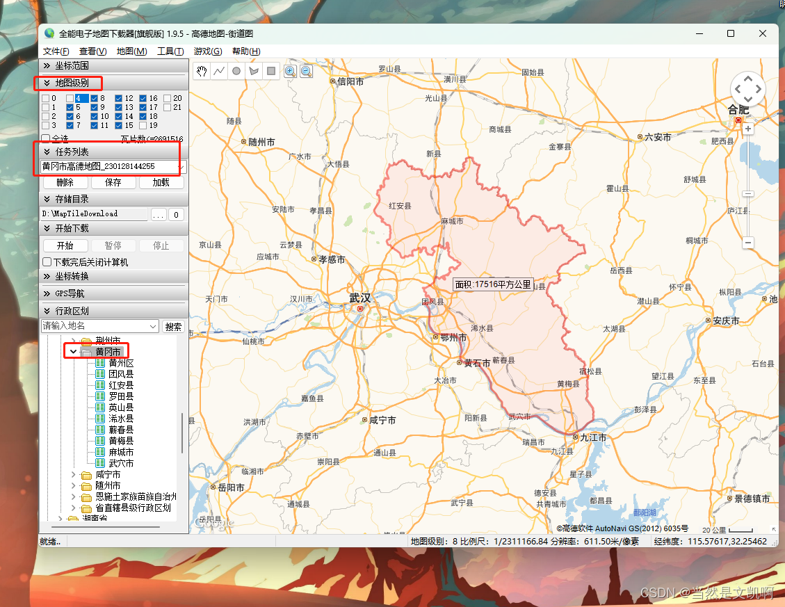Select the circle selection tool
The height and width of the screenshot is (607, 785).
click(x=236, y=70)
